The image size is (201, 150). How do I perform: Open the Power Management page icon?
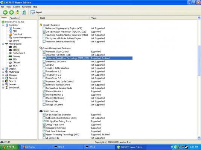point(11,37)
